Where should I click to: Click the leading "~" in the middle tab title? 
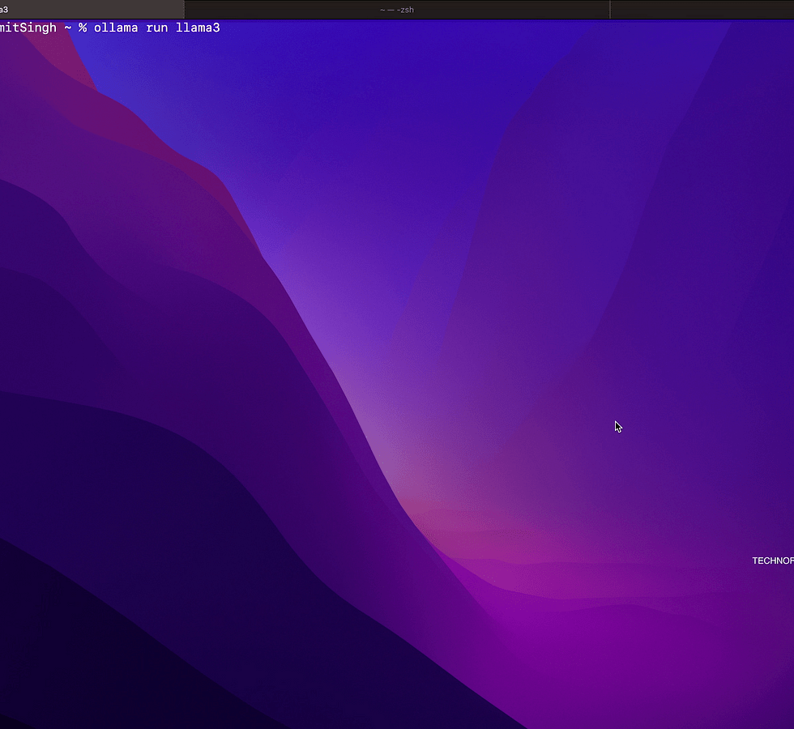tap(382, 9)
